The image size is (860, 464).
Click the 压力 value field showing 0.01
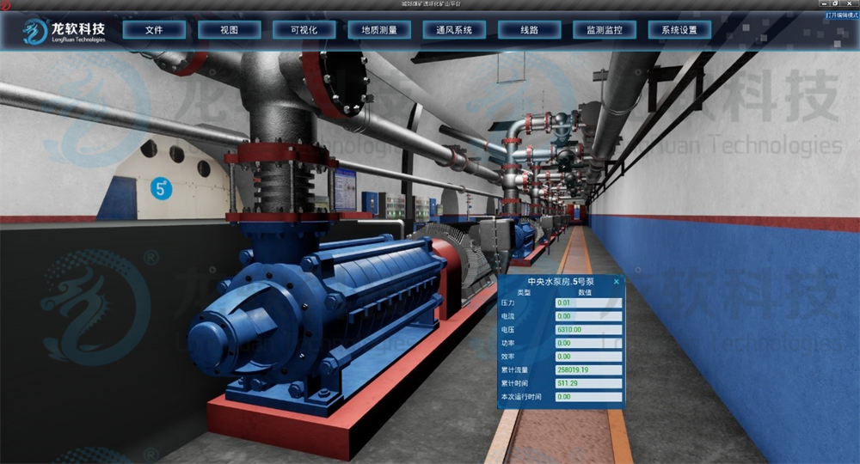[588, 302]
